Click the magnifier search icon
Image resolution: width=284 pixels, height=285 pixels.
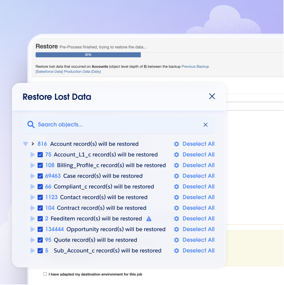[x=31, y=125]
